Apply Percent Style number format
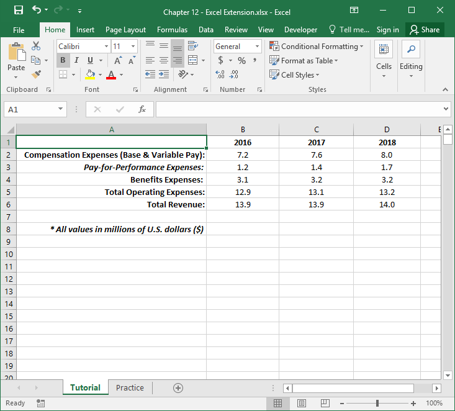Image resolution: width=455 pixels, height=411 pixels. click(241, 60)
